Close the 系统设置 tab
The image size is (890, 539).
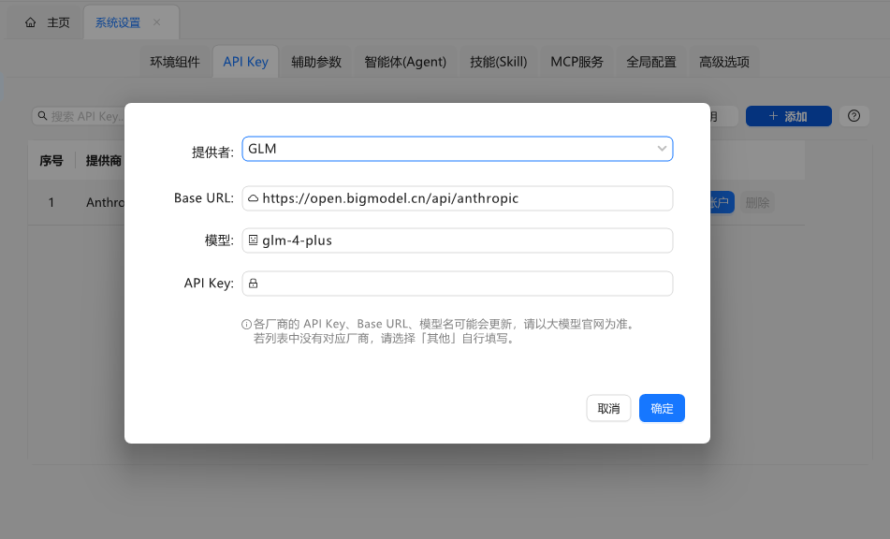coord(156,22)
